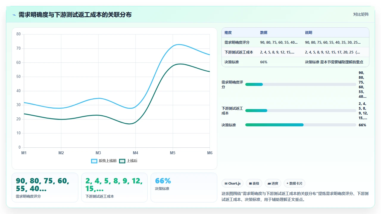Click the description paragraph starting 这张图围绕

[x=295, y=196]
